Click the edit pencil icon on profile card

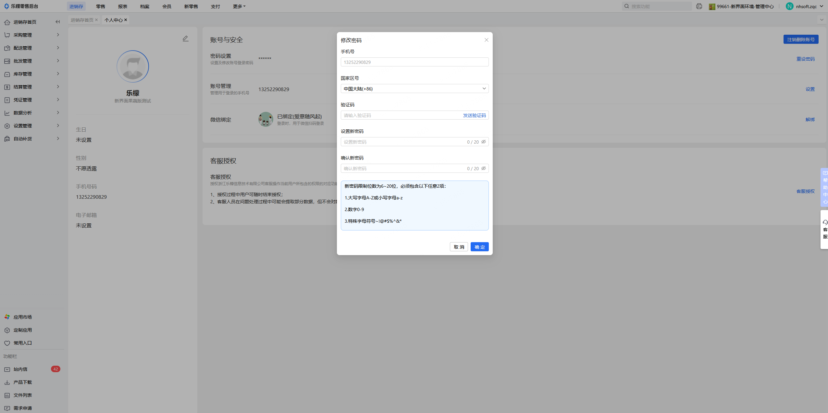point(185,39)
